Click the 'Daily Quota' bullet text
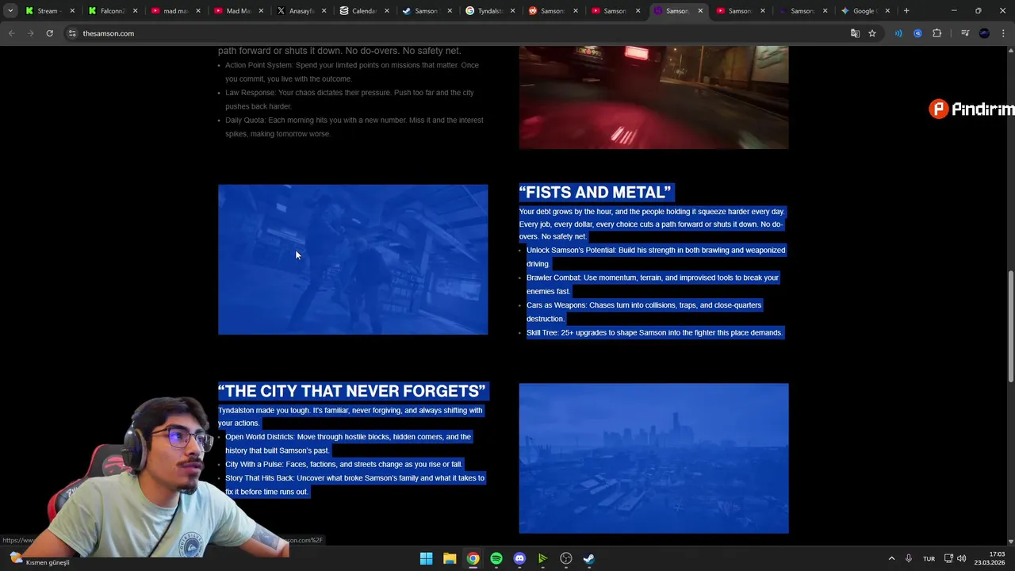 tap(354, 127)
